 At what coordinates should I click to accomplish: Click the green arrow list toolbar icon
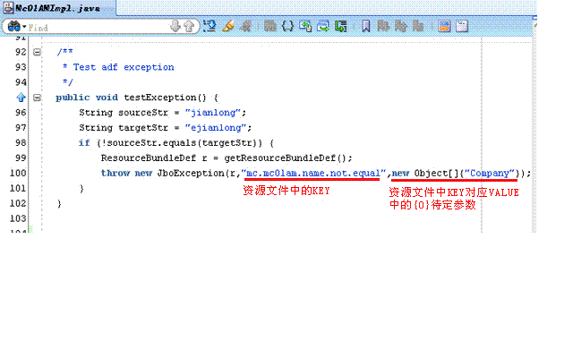pyautogui.click(x=340, y=26)
